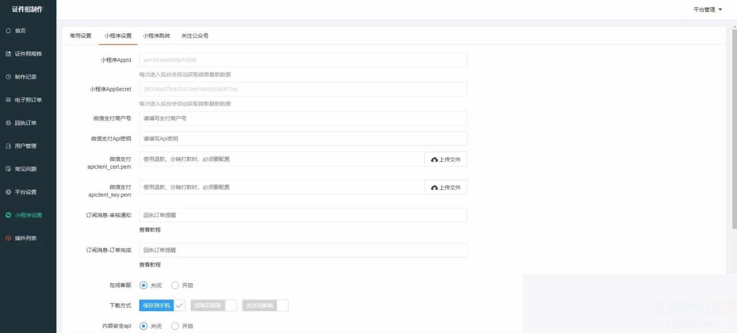Click 上传文件 for apiclient_cert.pem
Screen dimensions: 737x333
pos(446,159)
